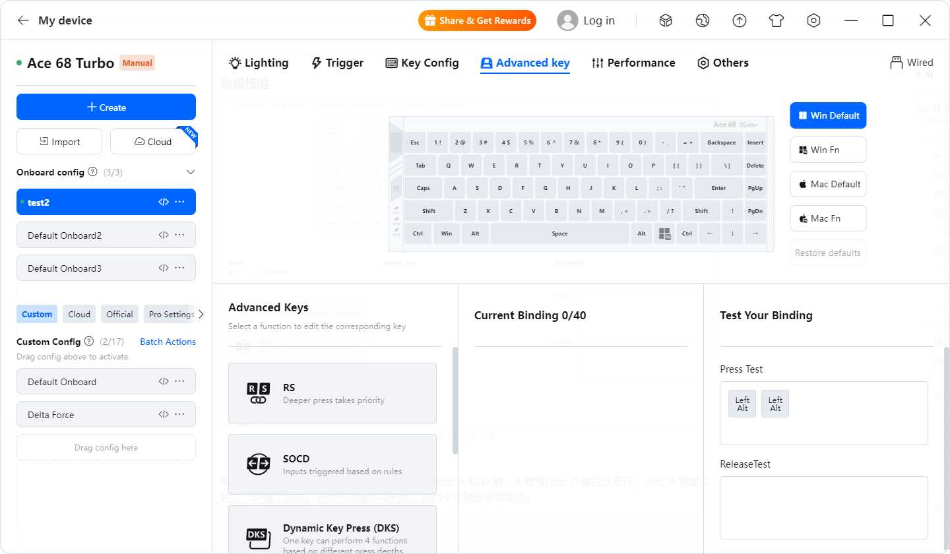This screenshot has width=950, height=554.
Task: Click the Restore defaults button
Action: point(828,253)
